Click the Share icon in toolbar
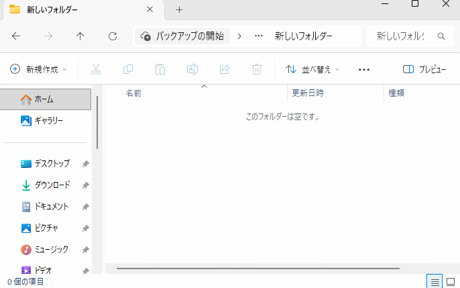The width and height of the screenshot is (460, 288). click(x=225, y=69)
